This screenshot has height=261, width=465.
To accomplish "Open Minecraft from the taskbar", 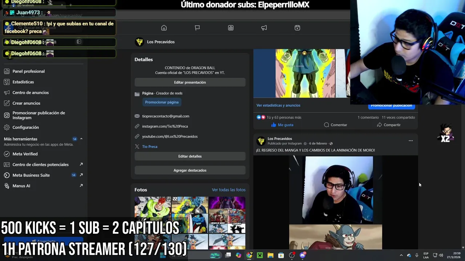I will coord(260,255).
